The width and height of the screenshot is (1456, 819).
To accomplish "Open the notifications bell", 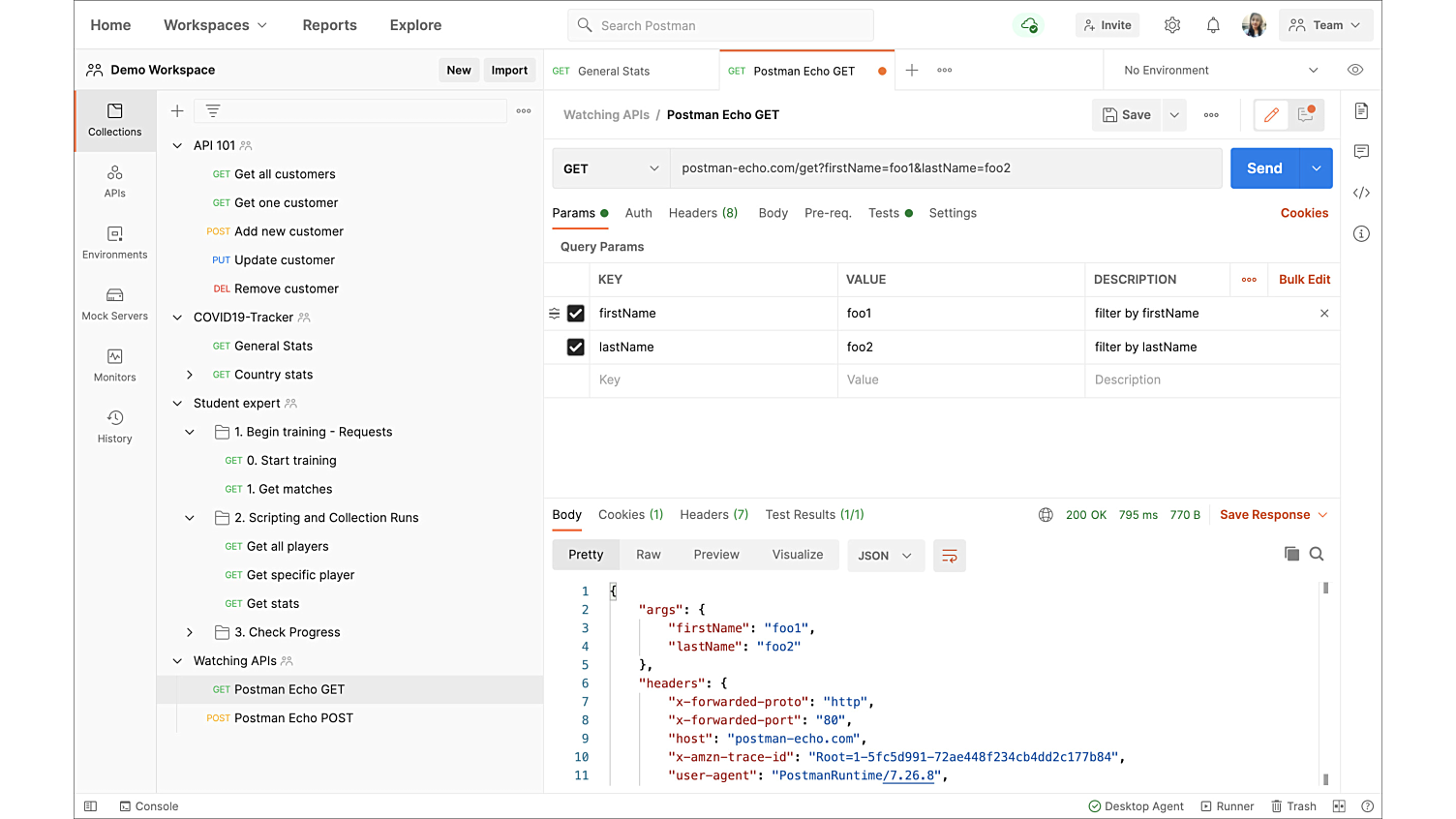I will pyautogui.click(x=1213, y=25).
